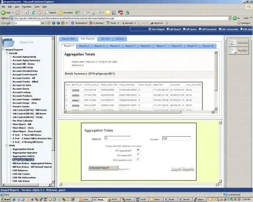This screenshot has width=253, height=202.
Task: Click the Google toolbar Bookmarks star
Action: [73, 23]
